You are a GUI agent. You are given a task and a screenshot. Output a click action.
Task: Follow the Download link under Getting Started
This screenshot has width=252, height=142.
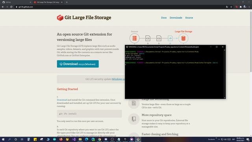[62, 100]
